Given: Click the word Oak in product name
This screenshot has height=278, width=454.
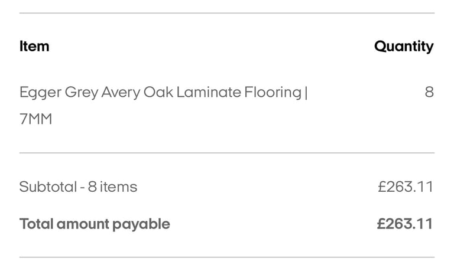Looking at the screenshot, I should tap(158, 93).
